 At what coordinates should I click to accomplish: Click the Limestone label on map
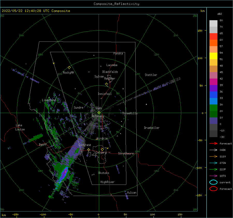tap(49, 100)
